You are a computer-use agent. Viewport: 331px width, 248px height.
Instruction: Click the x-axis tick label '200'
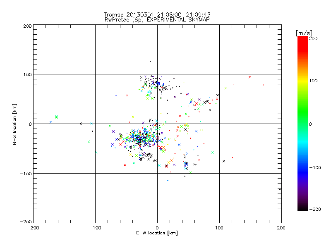click(281, 228)
